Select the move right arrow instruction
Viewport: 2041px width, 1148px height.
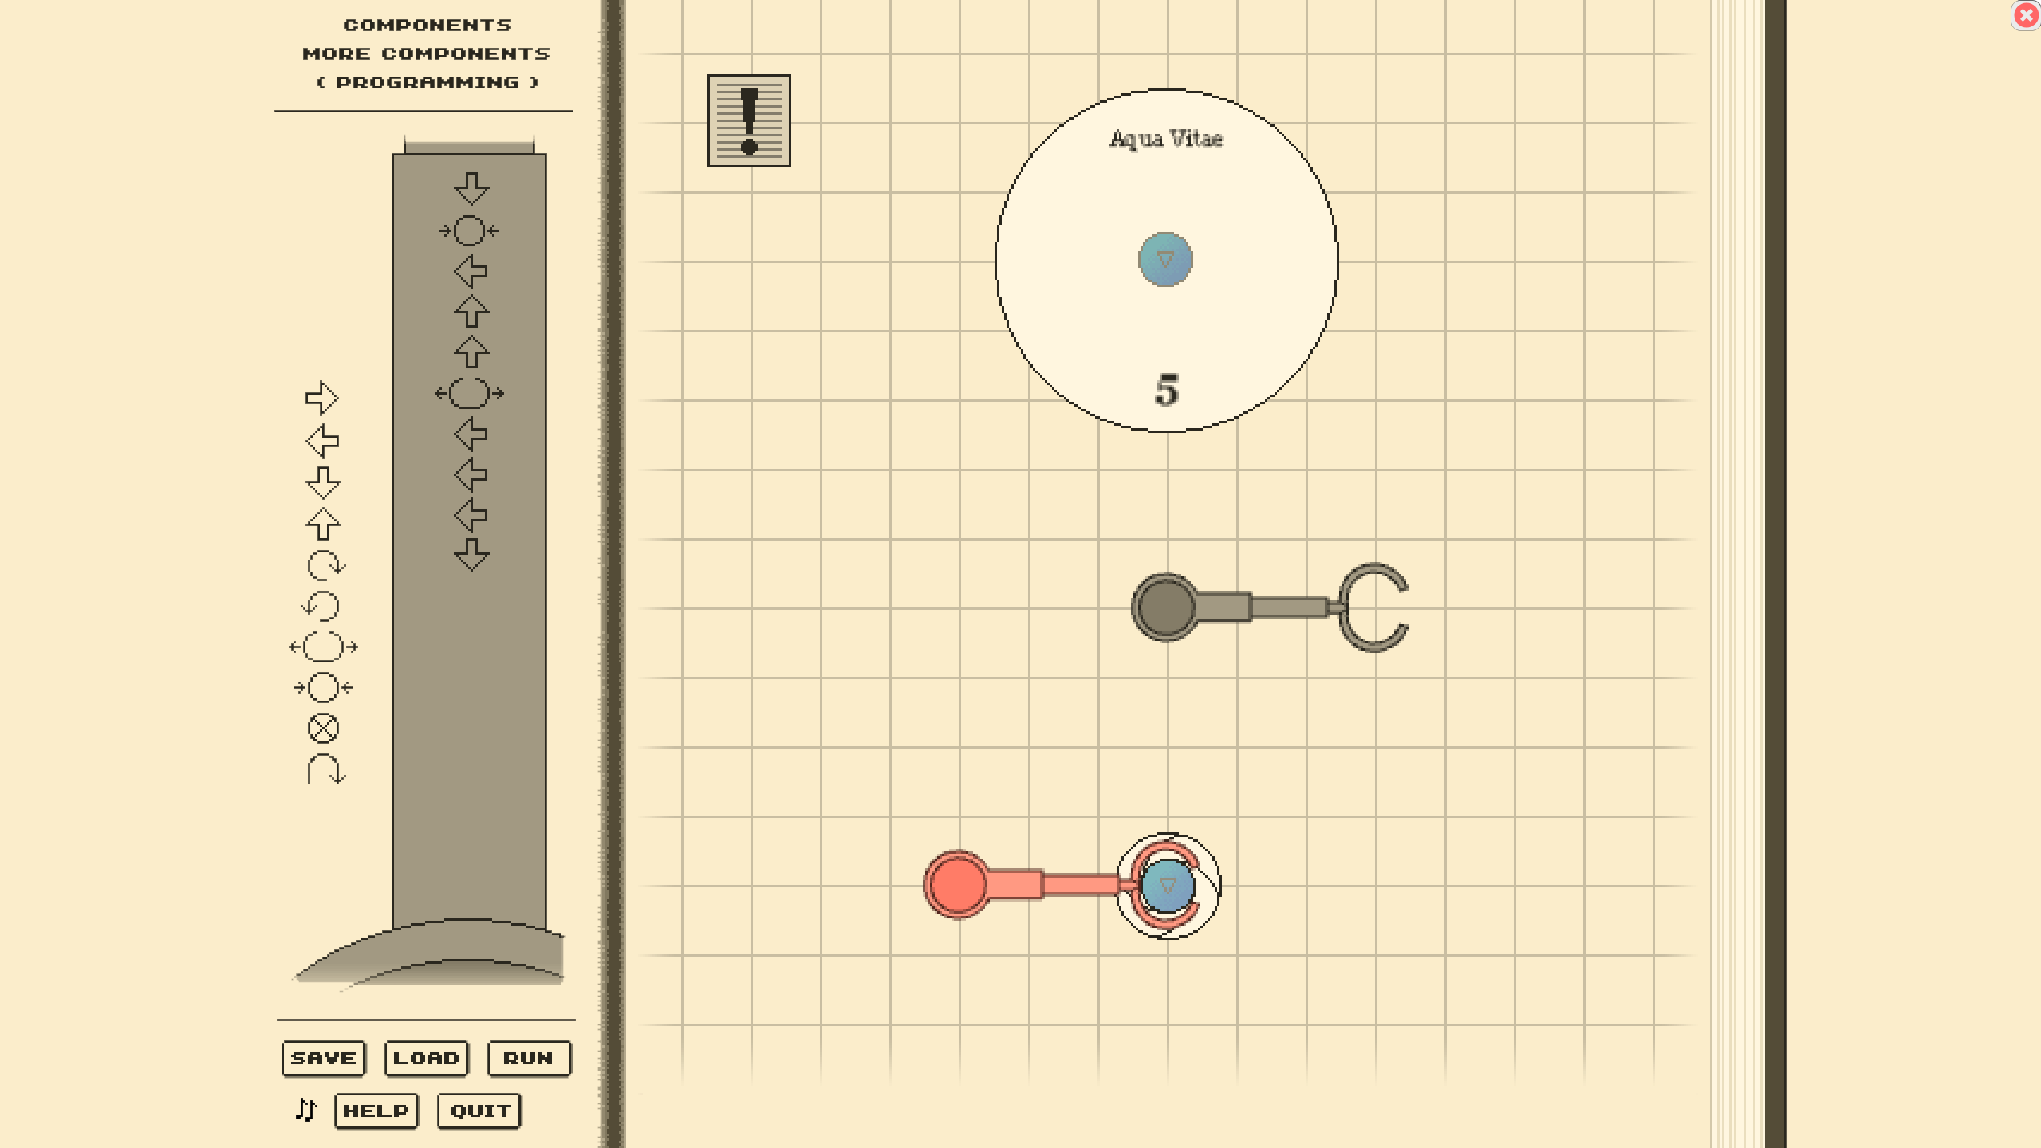point(322,398)
